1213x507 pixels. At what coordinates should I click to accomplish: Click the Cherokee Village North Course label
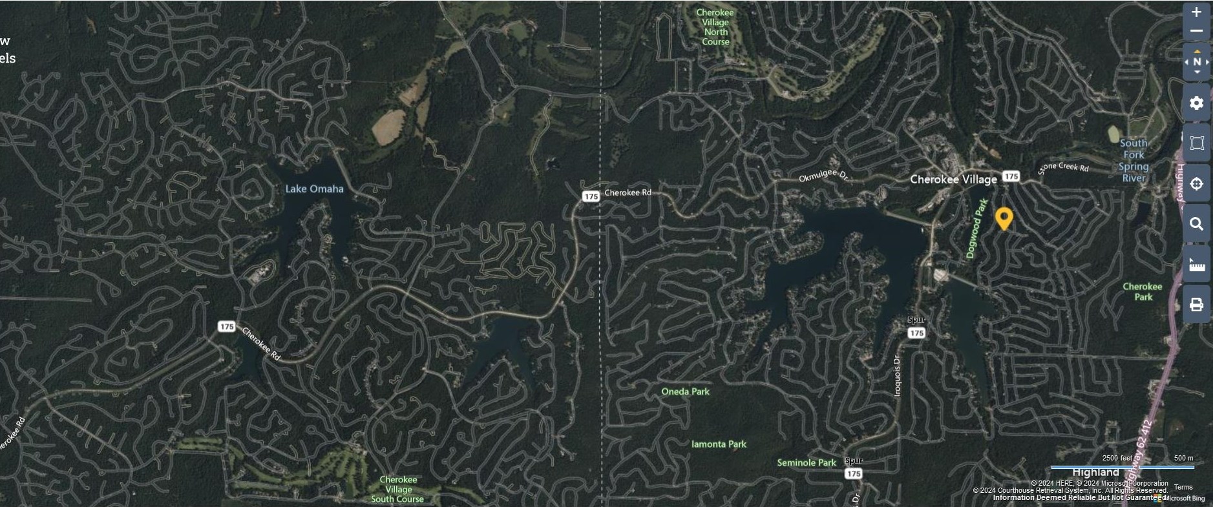point(715,27)
